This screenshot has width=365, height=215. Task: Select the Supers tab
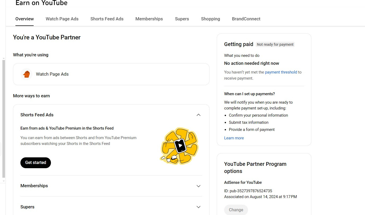(182, 19)
